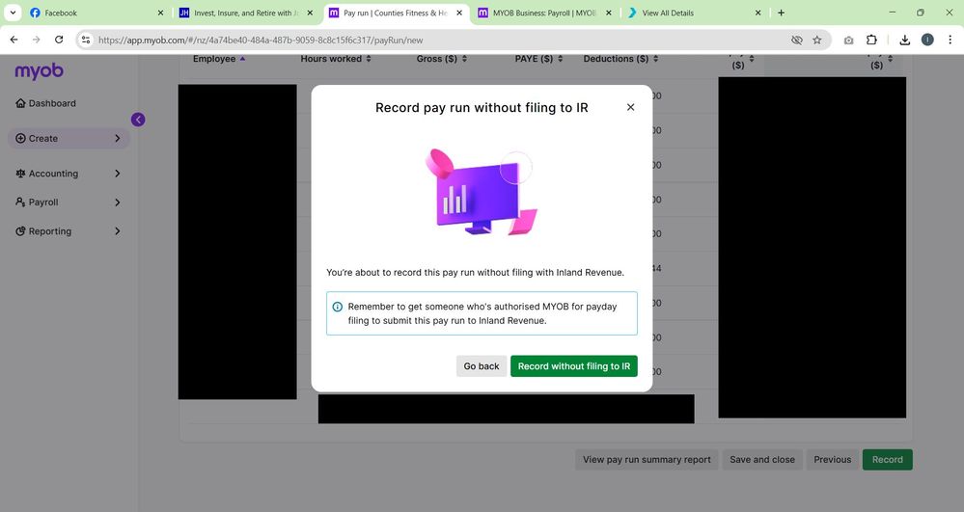Expand the Create menu chevron
Viewport: 964px width, 512px height.
coord(117,139)
